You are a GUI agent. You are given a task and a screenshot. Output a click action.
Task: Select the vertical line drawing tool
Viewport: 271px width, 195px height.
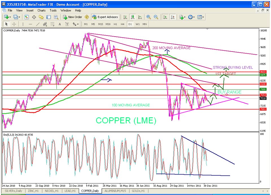point(23,24)
